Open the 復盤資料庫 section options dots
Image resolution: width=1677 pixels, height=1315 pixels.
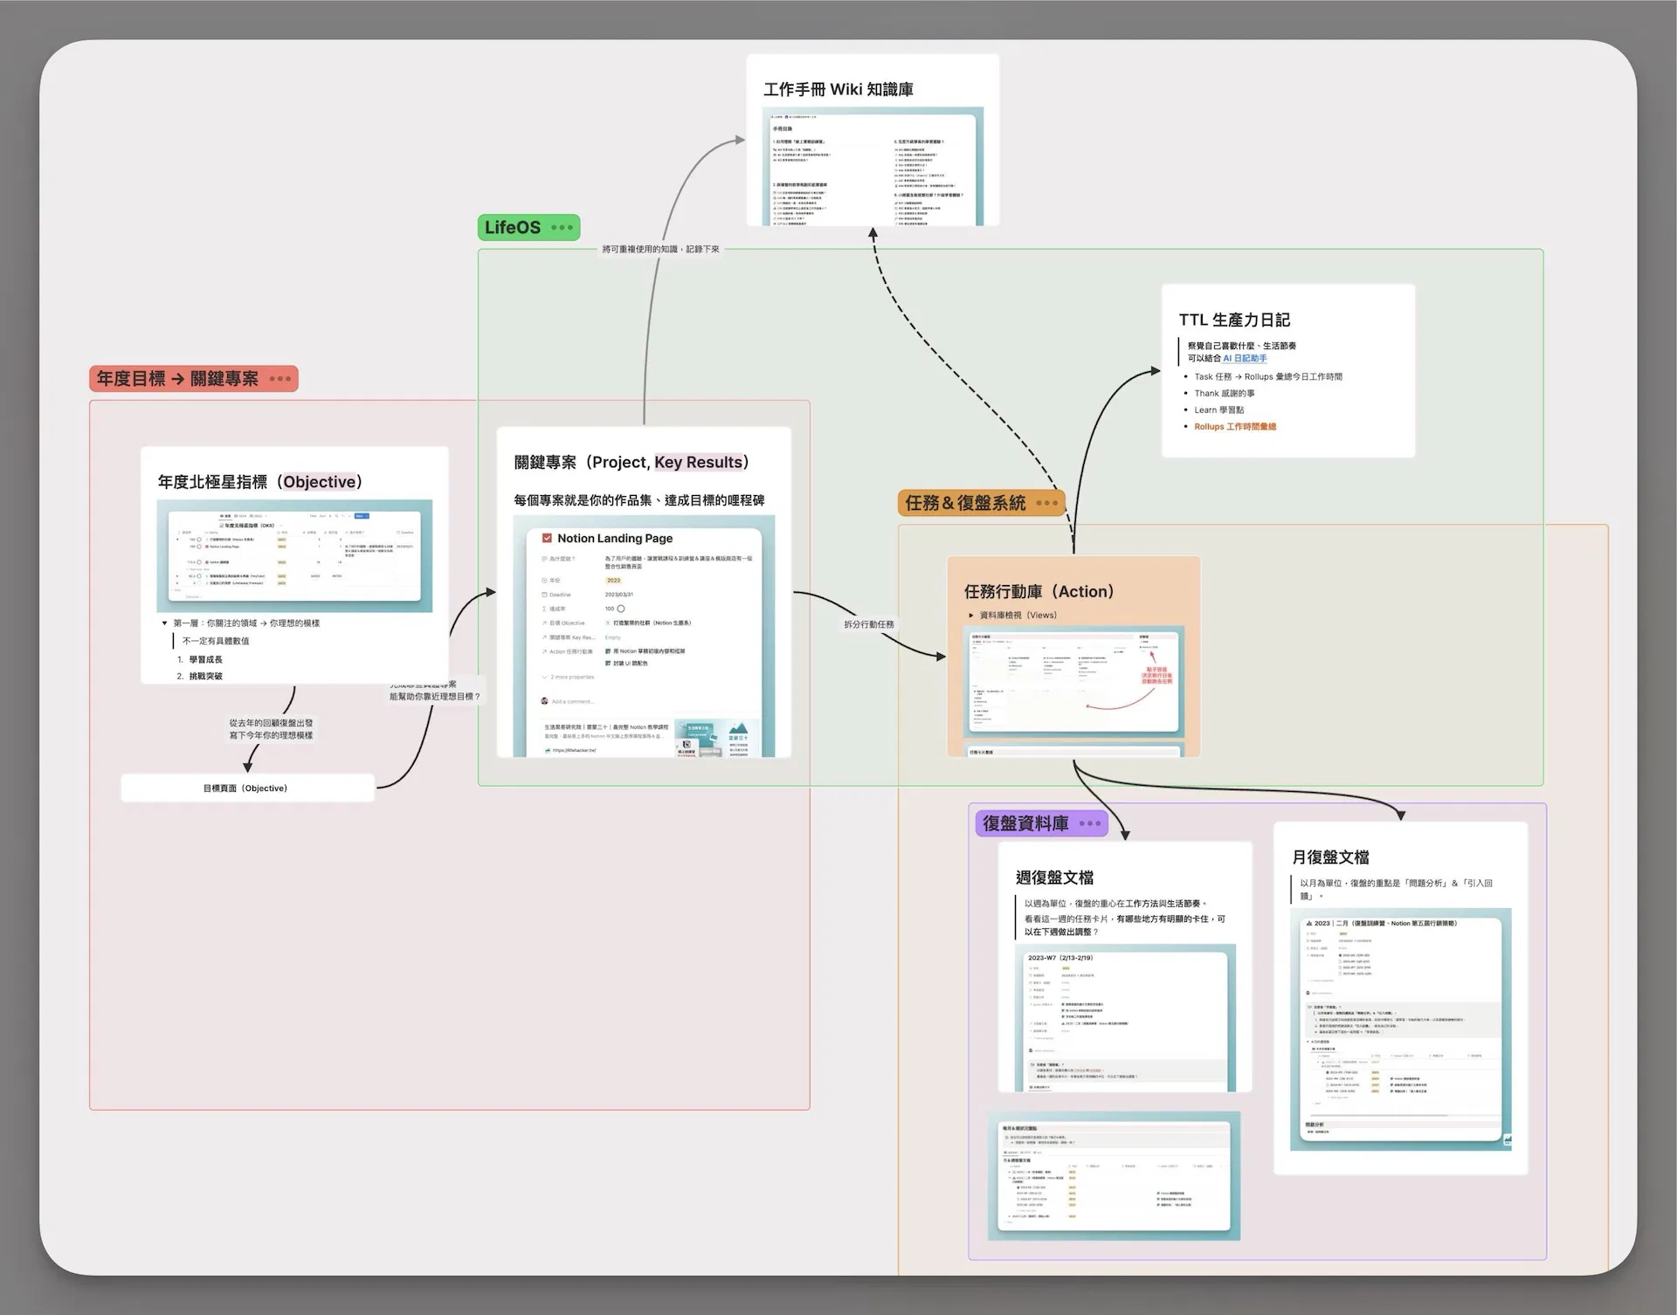[x=1090, y=823]
